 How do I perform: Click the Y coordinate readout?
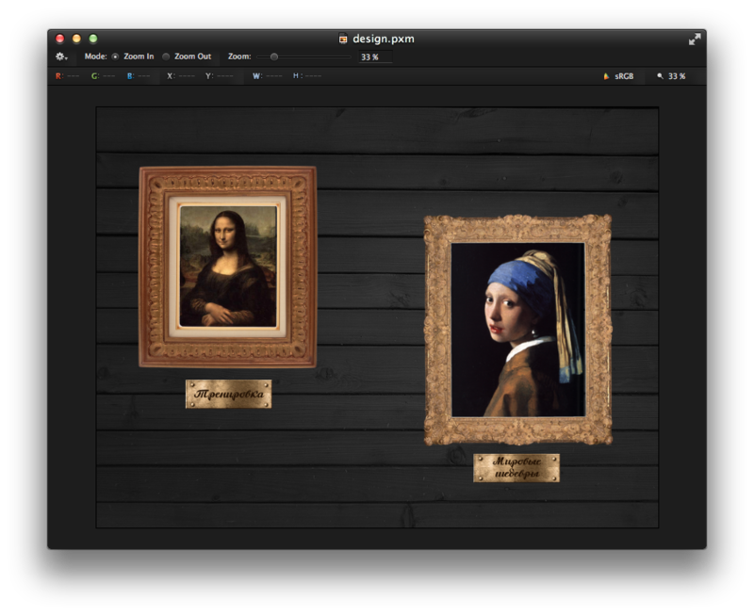[x=220, y=76]
